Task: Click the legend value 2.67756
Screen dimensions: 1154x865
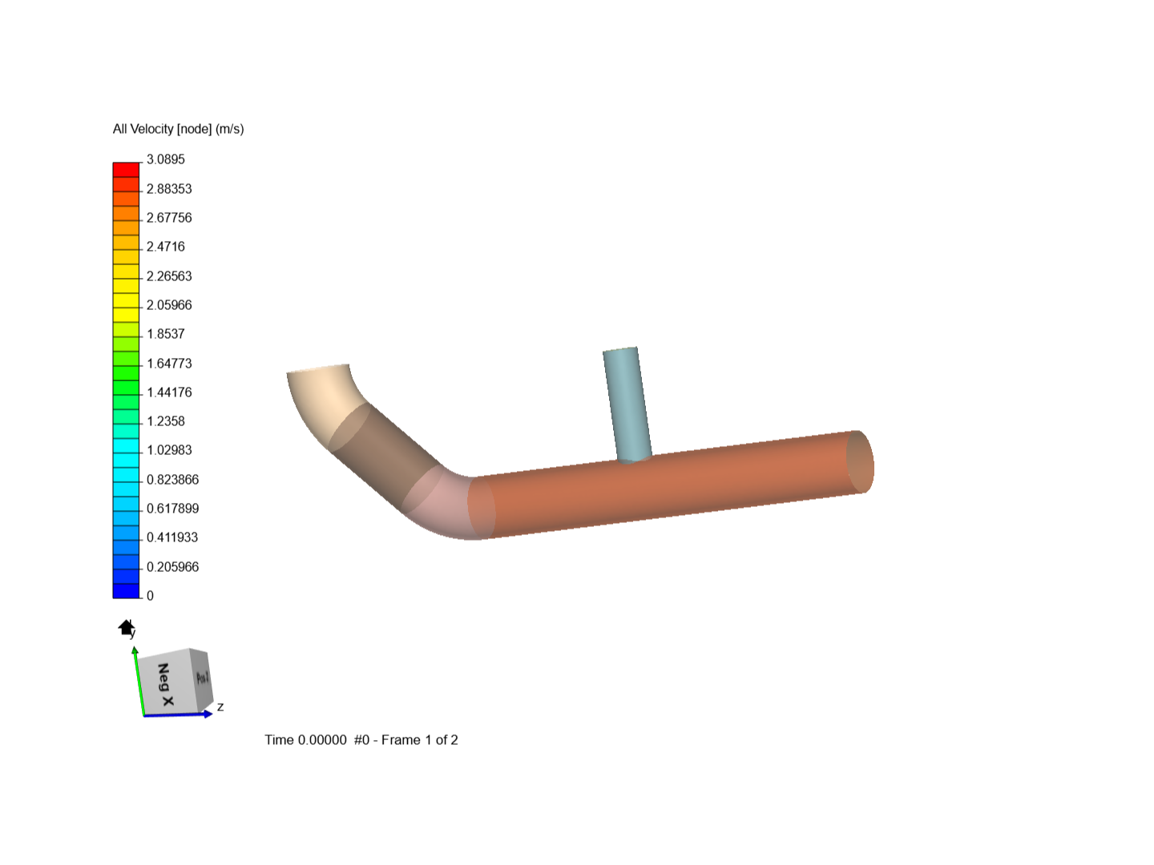Action: [x=169, y=218]
